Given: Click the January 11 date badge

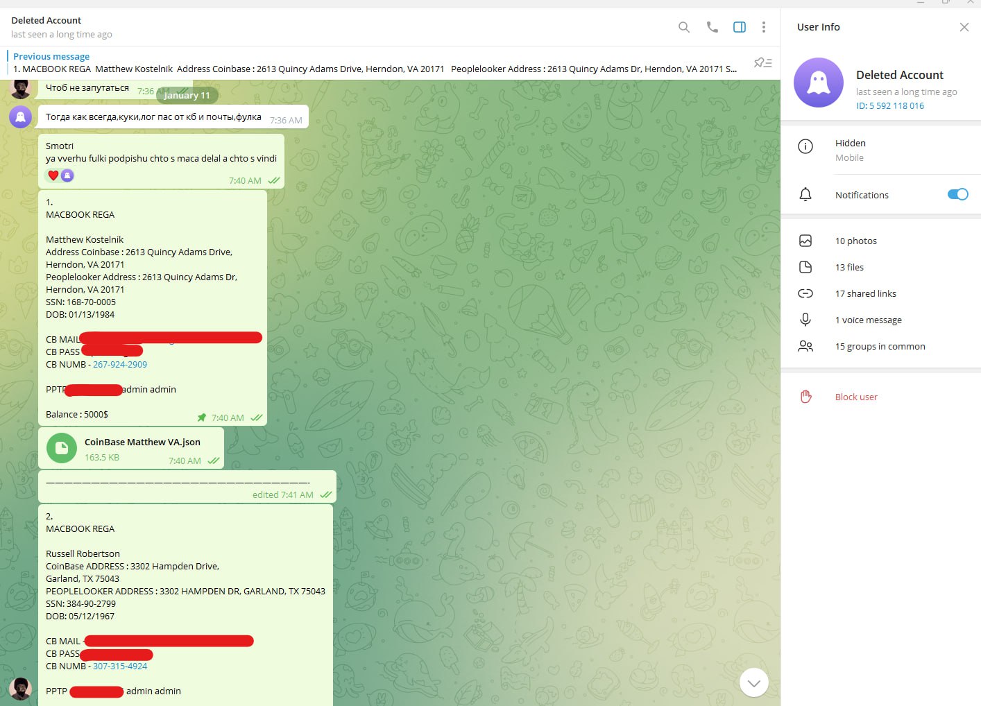Looking at the screenshot, I should click(187, 96).
